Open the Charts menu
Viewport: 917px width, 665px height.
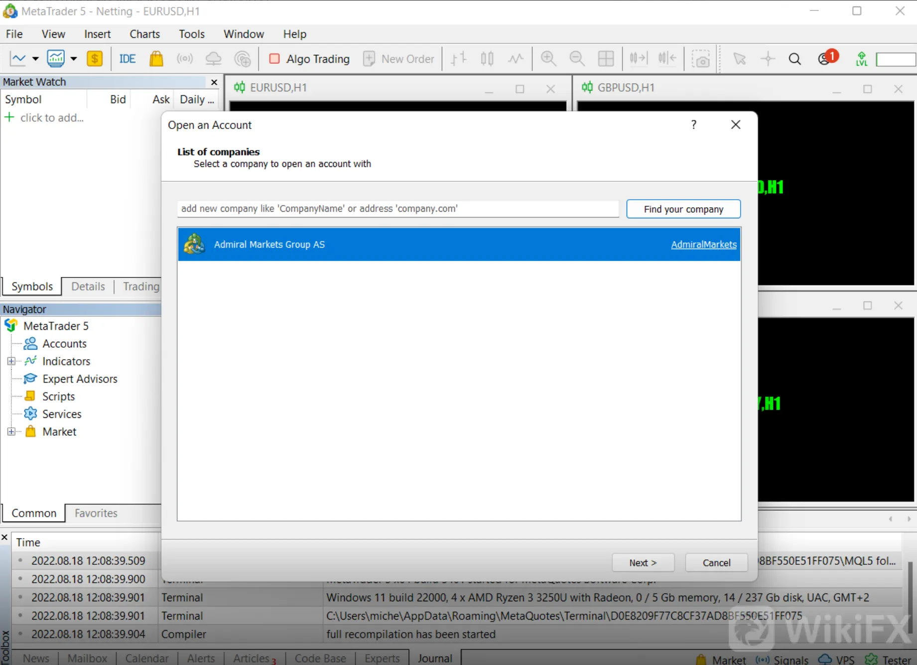pyautogui.click(x=144, y=34)
